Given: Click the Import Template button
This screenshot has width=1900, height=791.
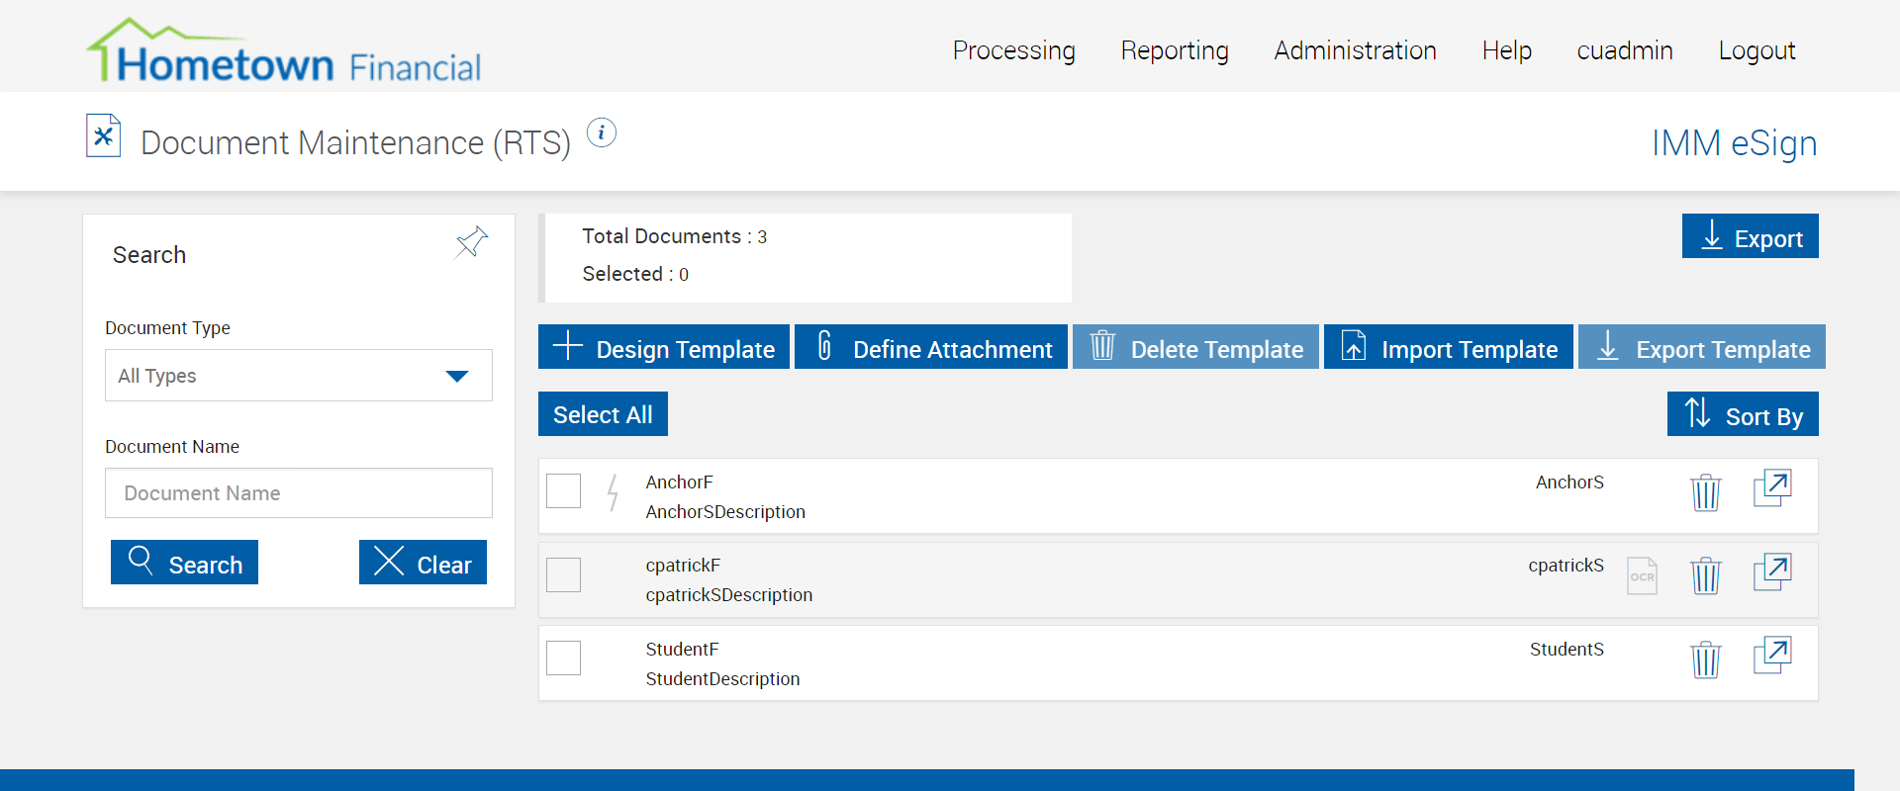Looking at the screenshot, I should point(1448,348).
